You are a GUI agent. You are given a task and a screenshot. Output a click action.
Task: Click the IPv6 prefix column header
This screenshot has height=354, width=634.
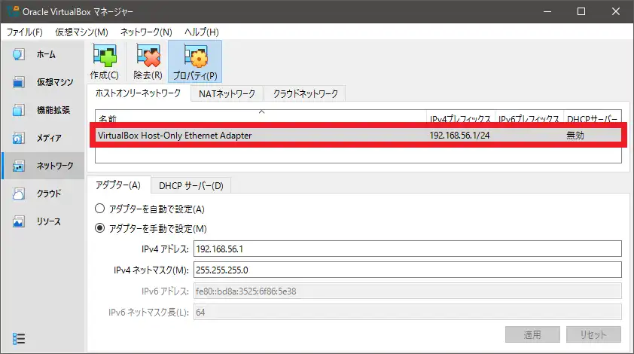pyautogui.click(x=529, y=117)
